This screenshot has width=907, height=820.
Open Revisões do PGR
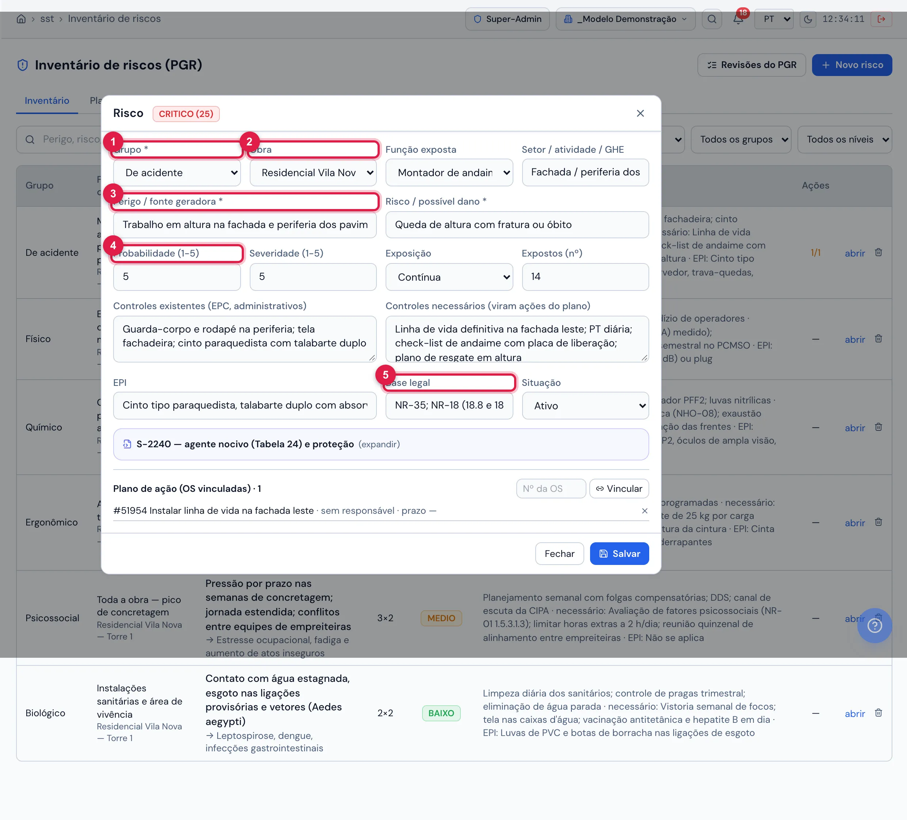tap(751, 65)
